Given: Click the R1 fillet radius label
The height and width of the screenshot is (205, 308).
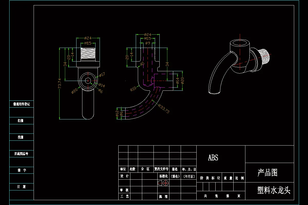Looking at the screenshot, I should click(143, 63).
